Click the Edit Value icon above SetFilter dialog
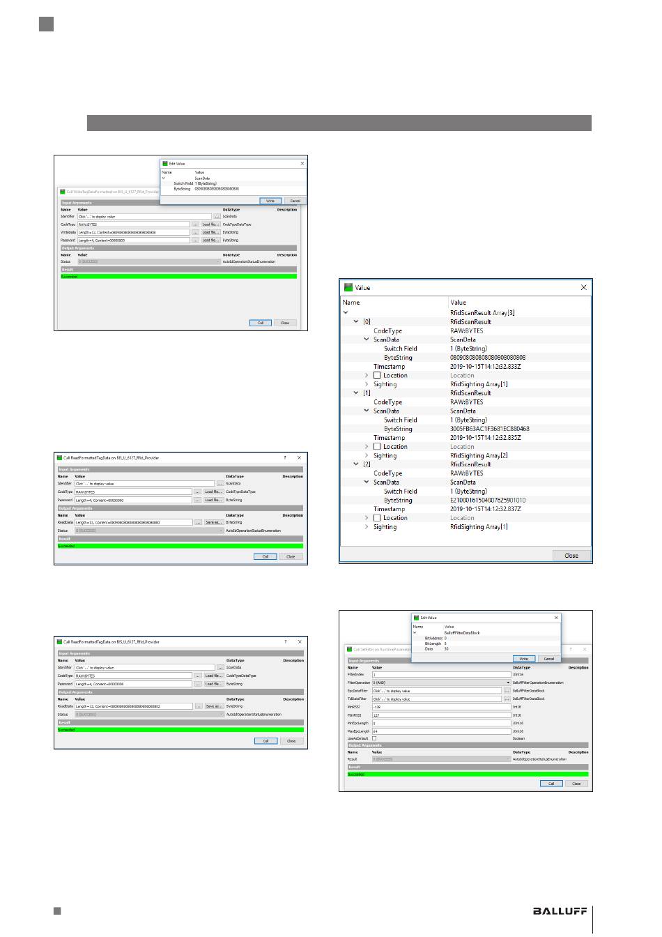The height and width of the screenshot is (937, 662). click(416, 618)
